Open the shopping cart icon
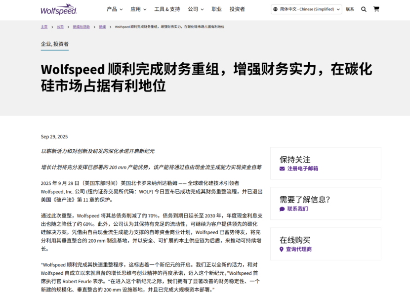The width and height of the screenshot is (410, 296). click(376, 9)
